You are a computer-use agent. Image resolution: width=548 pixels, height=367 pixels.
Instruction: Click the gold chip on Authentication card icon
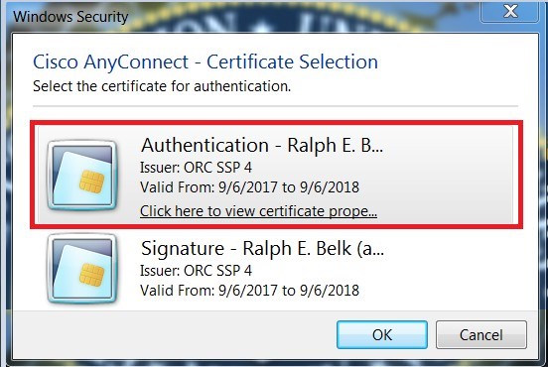click(x=91, y=182)
